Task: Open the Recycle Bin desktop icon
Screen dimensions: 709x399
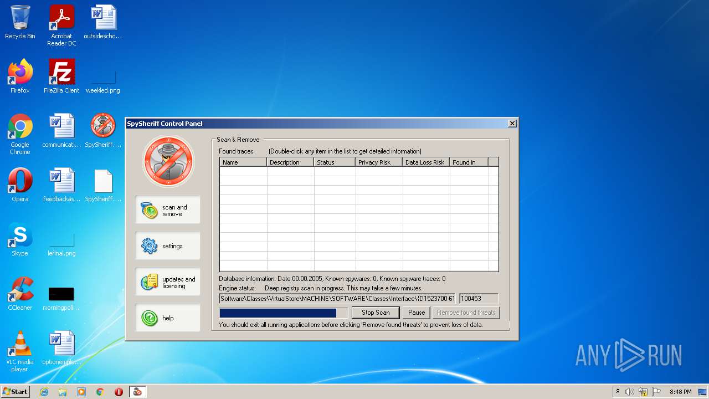Action: pos(20,22)
